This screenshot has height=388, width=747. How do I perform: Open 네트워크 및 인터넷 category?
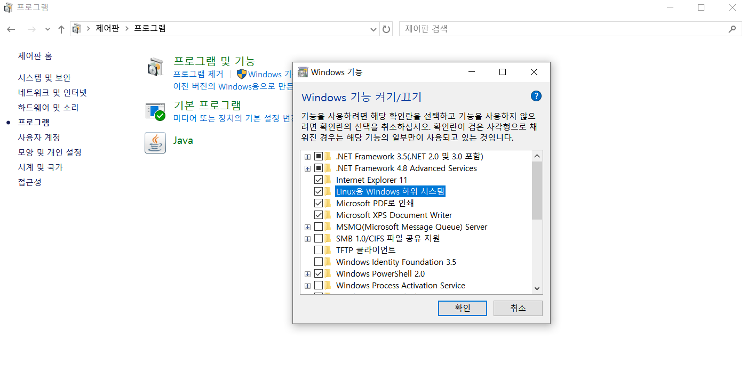tap(52, 93)
